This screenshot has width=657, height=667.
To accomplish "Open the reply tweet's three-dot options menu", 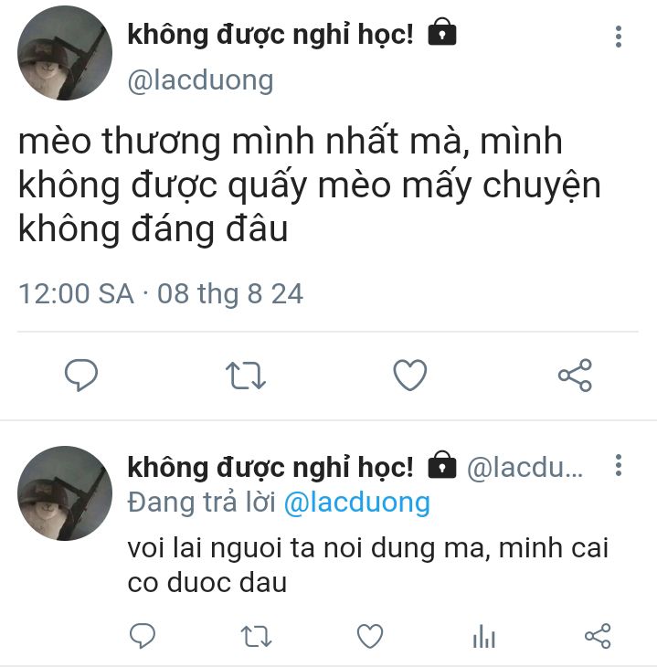I will tap(619, 465).
